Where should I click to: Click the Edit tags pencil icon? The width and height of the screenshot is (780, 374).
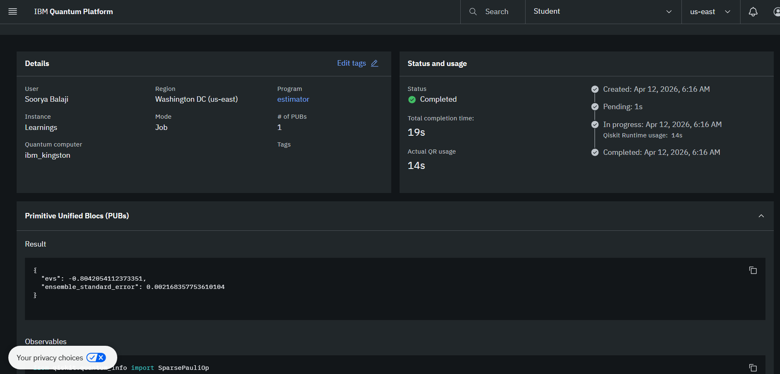tap(375, 63)
